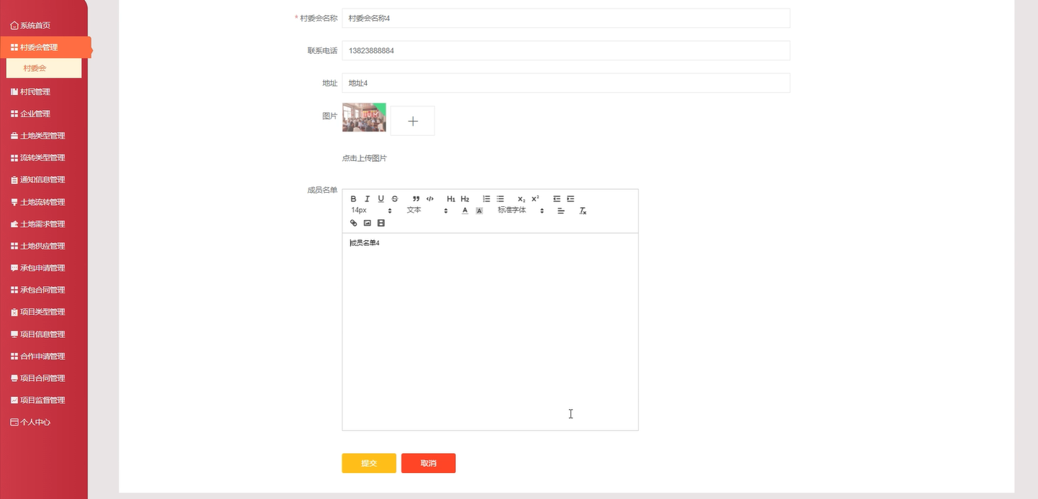The image size is (1038, 499).
Task: Apply bold formatting in the editor
Action: 354,198
